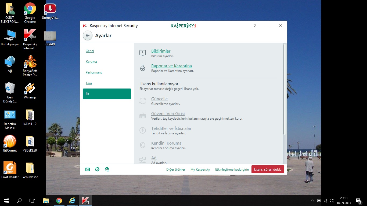
Task: Switch to the Koruma settings tab
Action: 91,62
